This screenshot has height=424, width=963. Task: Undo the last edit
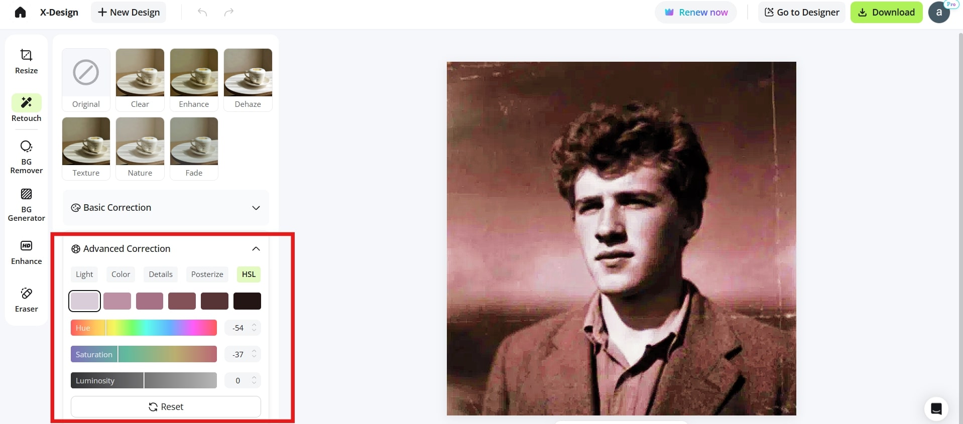point(202,12)
